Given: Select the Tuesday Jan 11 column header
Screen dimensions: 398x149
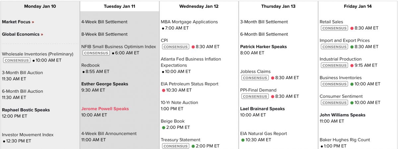Looking at the screenshot, I should 119,6.
